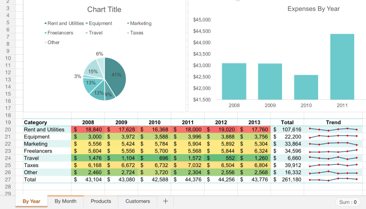This screenshot has width=366, height=209.
Task: Select the Marketing row label cell
Action: (47, 144)
